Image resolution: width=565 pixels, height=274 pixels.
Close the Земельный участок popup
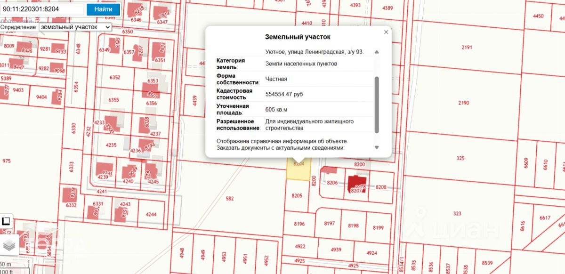click(386, 32)
